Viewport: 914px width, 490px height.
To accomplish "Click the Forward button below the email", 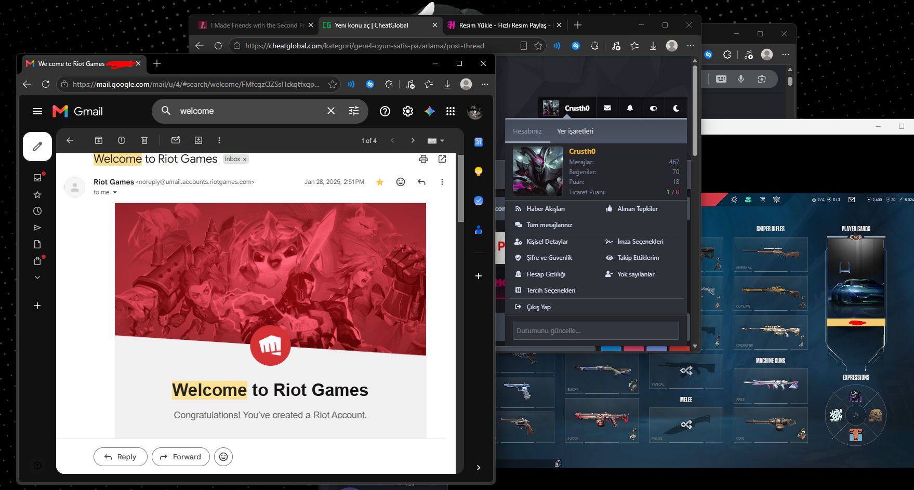I will (181, 457).
